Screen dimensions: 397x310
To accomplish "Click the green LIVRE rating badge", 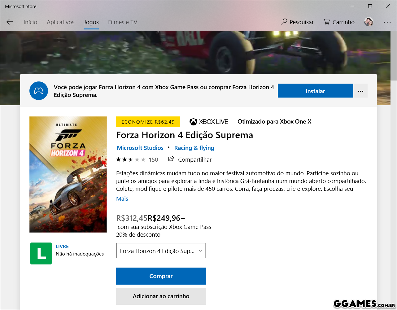I will (x=41, y=253).
